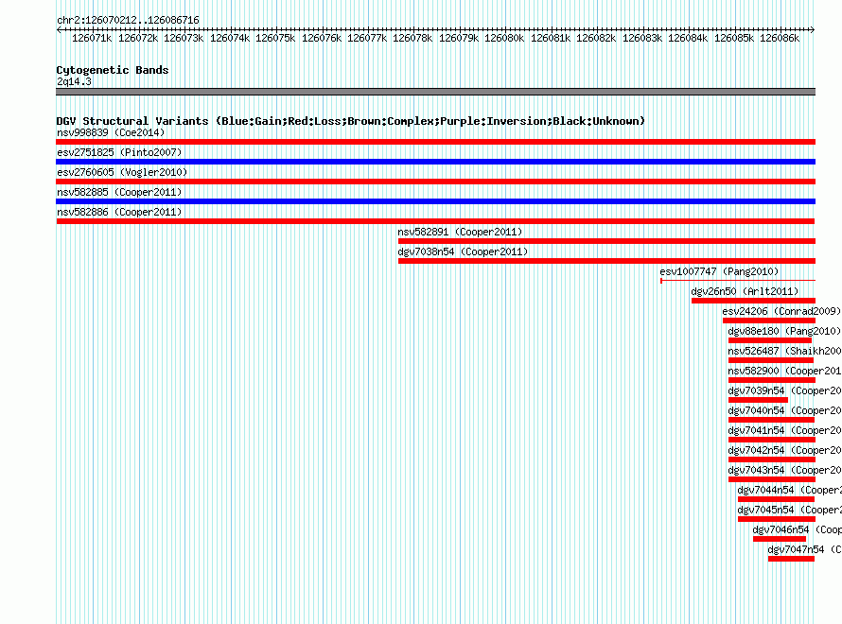Select dgv7044n54 variant label
Viewport: 842px width, 624px height.
point(789,490)
